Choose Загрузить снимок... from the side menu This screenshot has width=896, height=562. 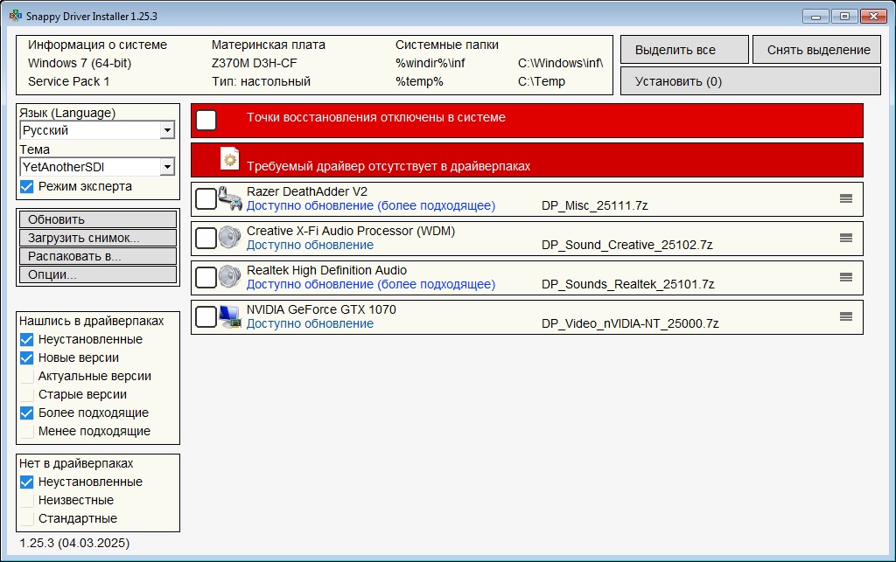[97, 238]
